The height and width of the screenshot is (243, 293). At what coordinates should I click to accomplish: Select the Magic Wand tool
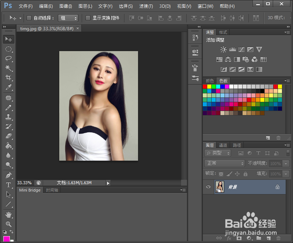click(8, 68)
